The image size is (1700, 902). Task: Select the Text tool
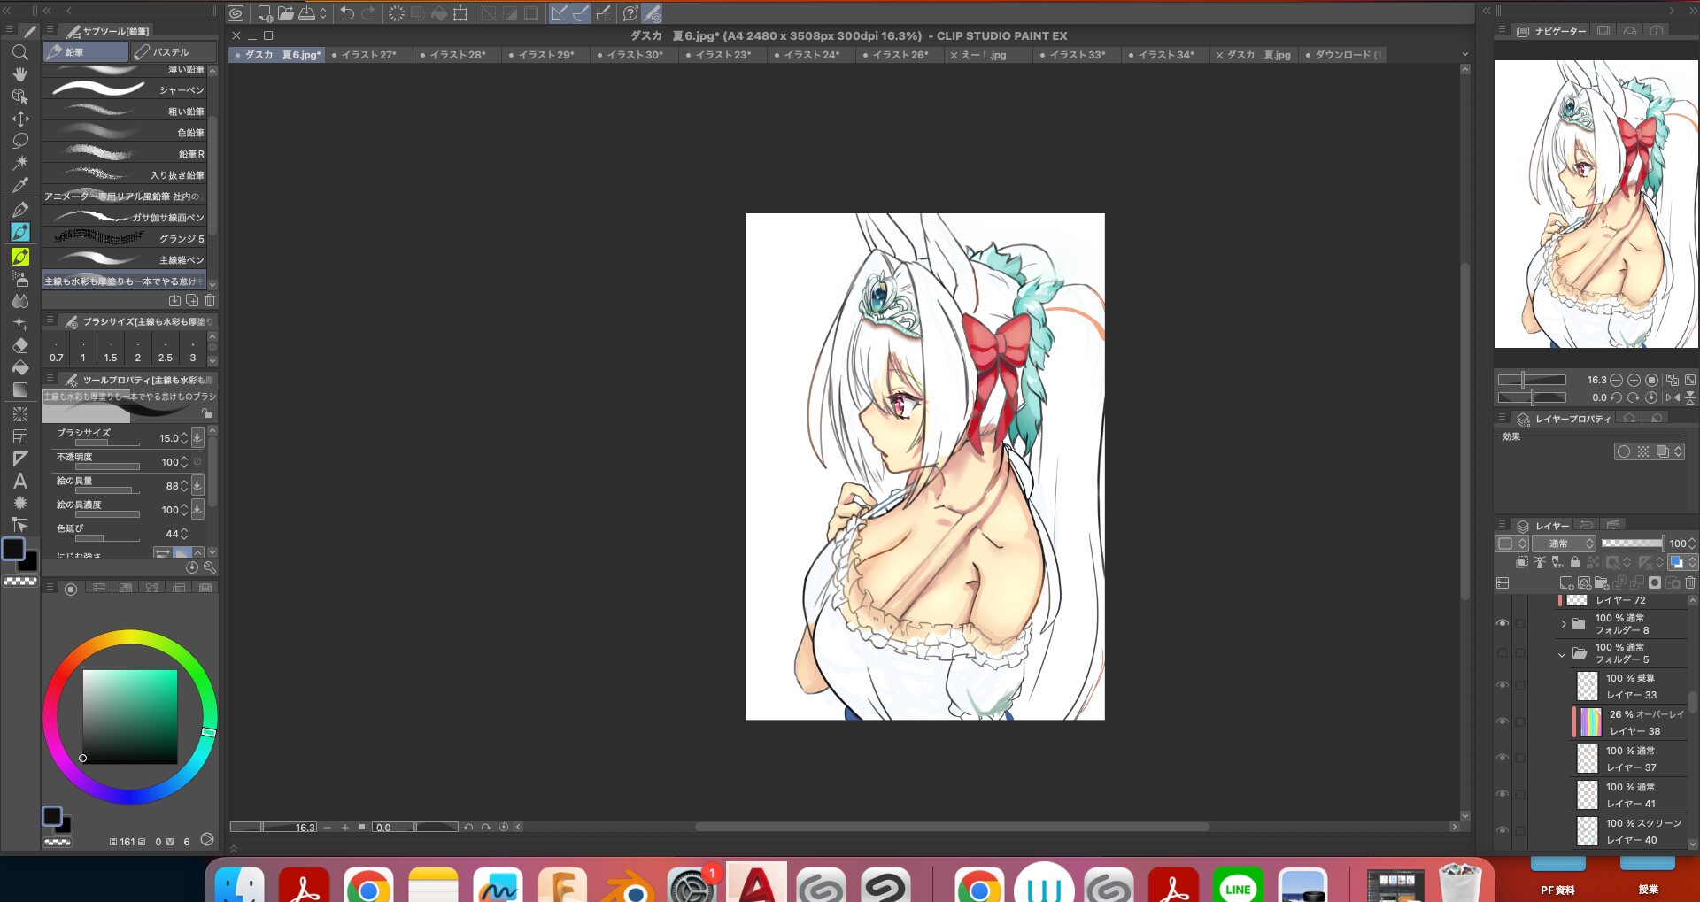[19, 482]
